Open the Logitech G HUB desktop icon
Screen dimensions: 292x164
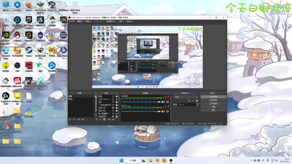pyautogui.click(x=6, y=96)
